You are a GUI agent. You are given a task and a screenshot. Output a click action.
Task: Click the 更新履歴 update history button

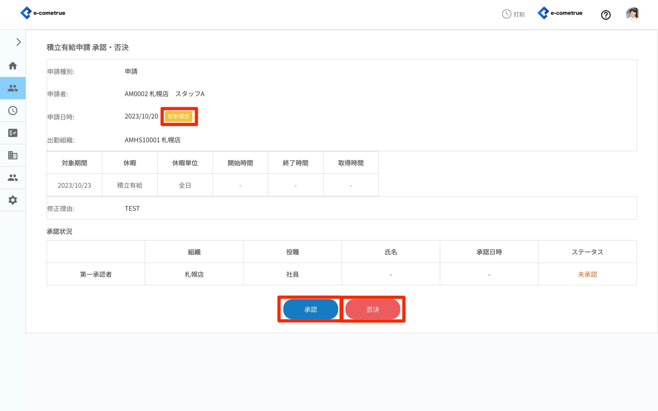[179, 116]
